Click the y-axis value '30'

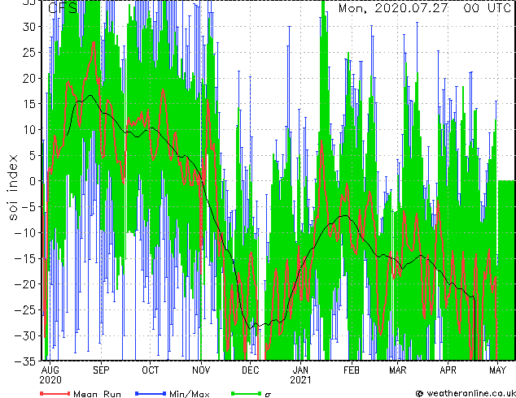(x=29, y=27)
